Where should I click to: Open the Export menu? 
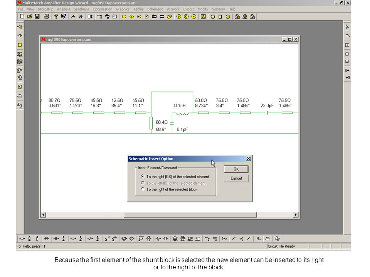pos(188,9)
